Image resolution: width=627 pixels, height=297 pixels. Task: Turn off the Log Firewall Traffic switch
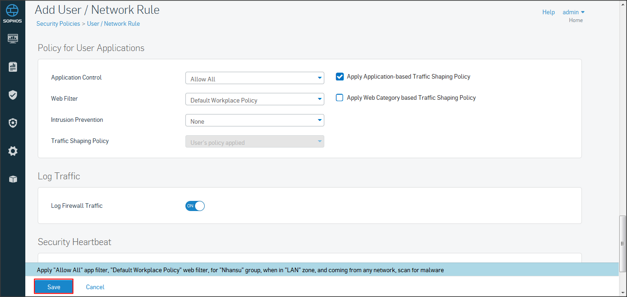195,206
